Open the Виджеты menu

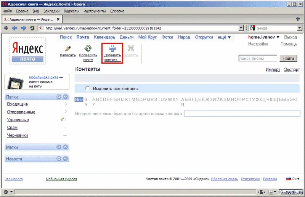coord(71,11)
